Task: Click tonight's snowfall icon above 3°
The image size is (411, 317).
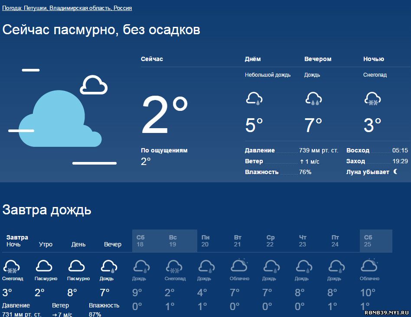Action: [372, 98]
